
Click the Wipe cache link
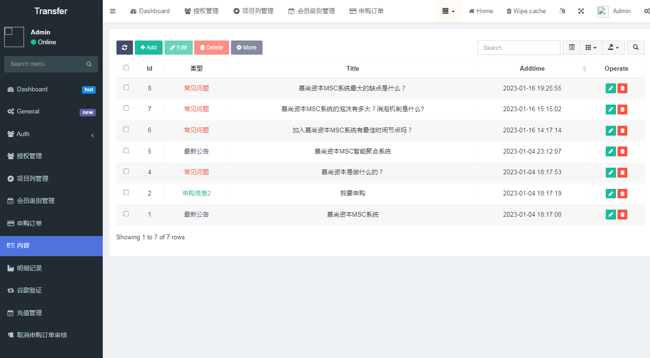click(526, 11)
